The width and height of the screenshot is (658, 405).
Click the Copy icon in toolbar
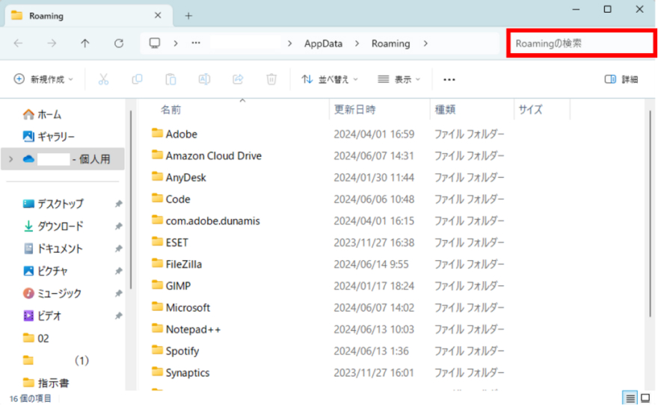click(137, 79)
